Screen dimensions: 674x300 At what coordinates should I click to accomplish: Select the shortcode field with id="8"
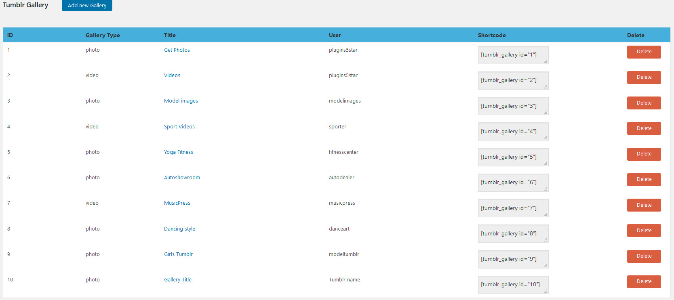pyautogui.click(x=513, y=234)
